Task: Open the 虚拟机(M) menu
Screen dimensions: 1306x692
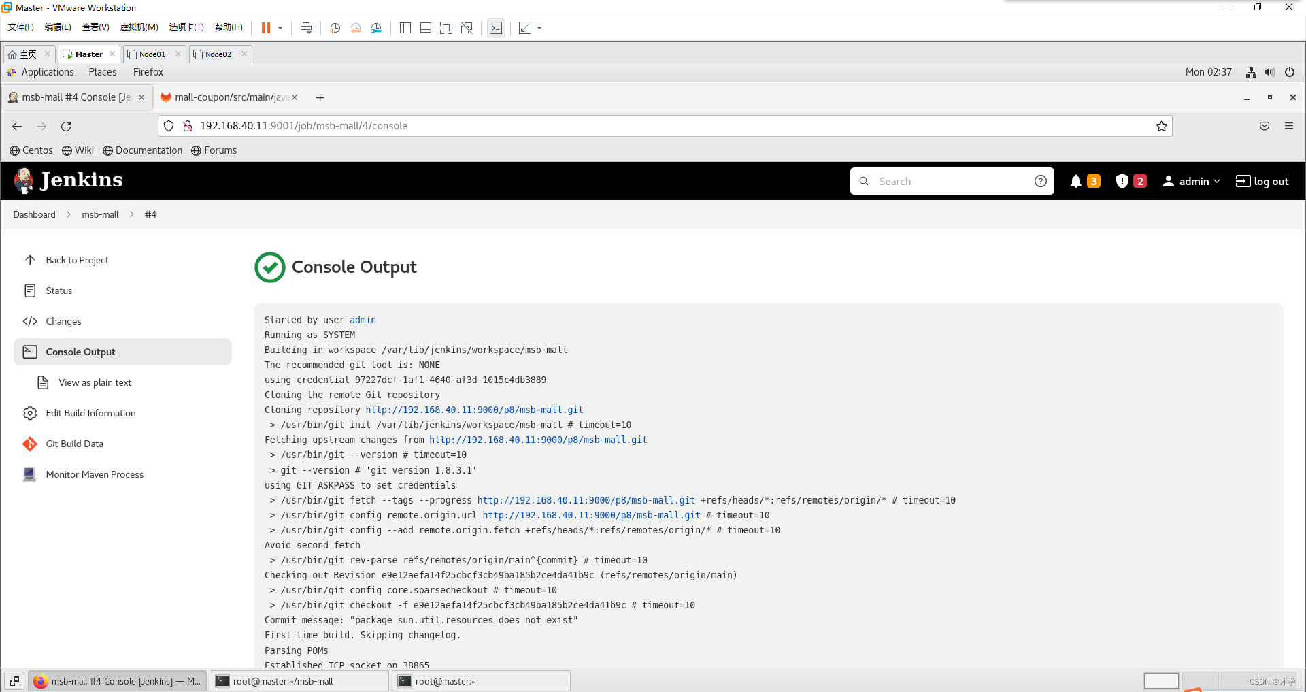Action: [x=139, y=27]
